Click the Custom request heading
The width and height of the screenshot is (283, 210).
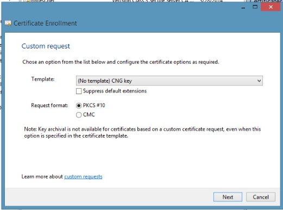(46, 46)
